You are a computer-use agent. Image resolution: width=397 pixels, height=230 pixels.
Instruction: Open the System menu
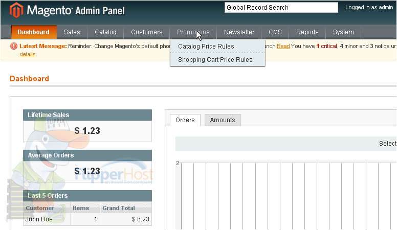[x=343, y=32]
